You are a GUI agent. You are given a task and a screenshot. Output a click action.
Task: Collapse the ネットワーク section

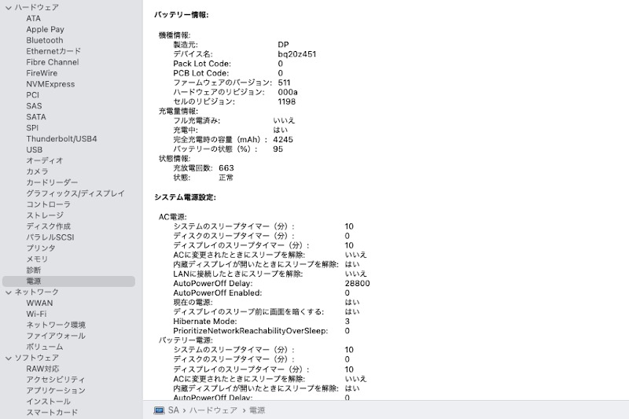click(x=8, y=292)
